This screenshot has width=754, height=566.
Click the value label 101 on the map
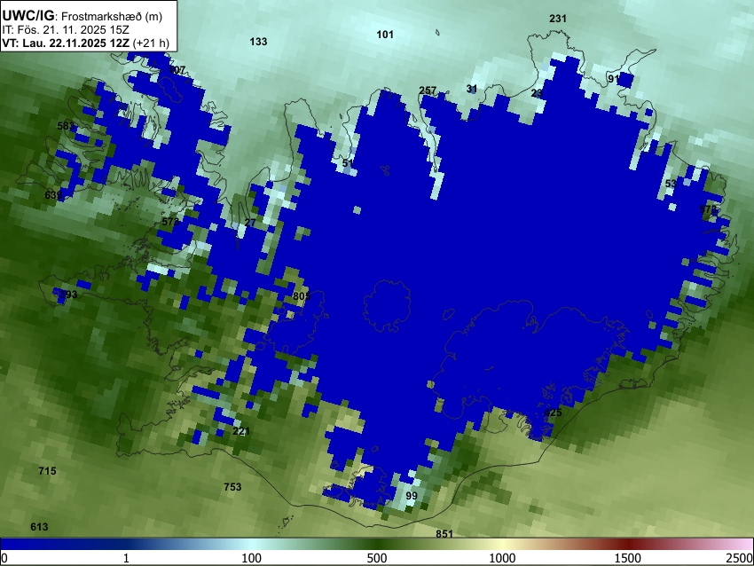click(x=385, y=35)
